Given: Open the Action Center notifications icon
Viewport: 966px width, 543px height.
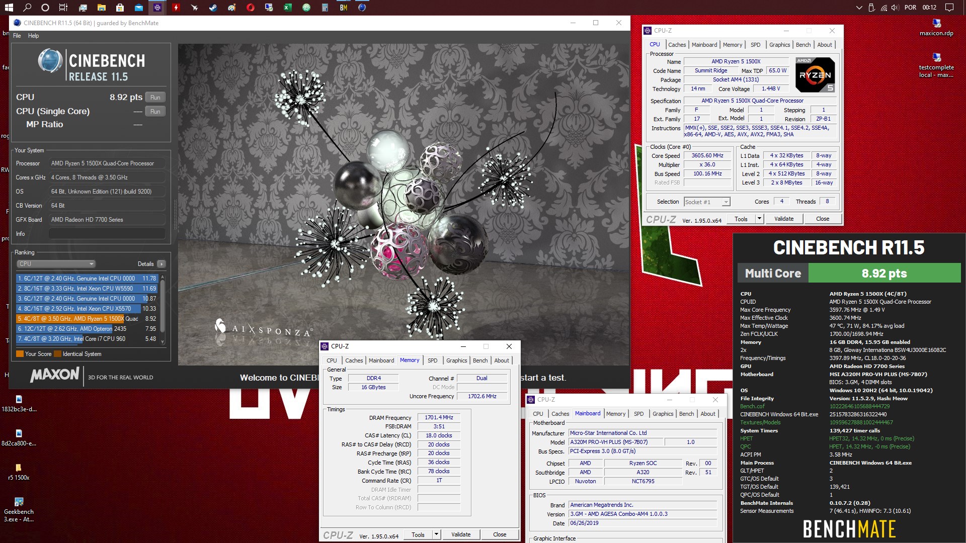Looking at the screenshot, I should tap(949, 8).
